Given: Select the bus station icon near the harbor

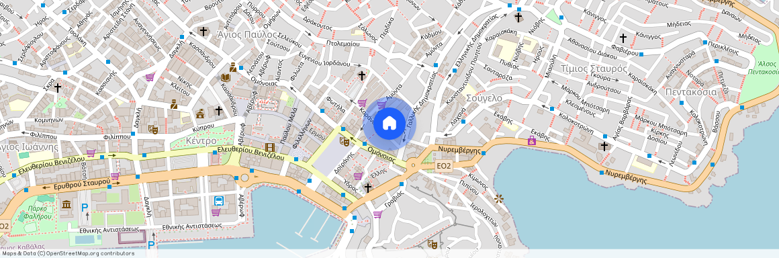Looking at the screenshot, I should click(219, 201).
